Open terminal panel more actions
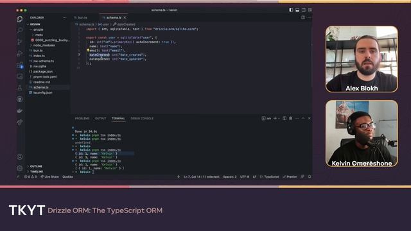 tap(297, 118)
